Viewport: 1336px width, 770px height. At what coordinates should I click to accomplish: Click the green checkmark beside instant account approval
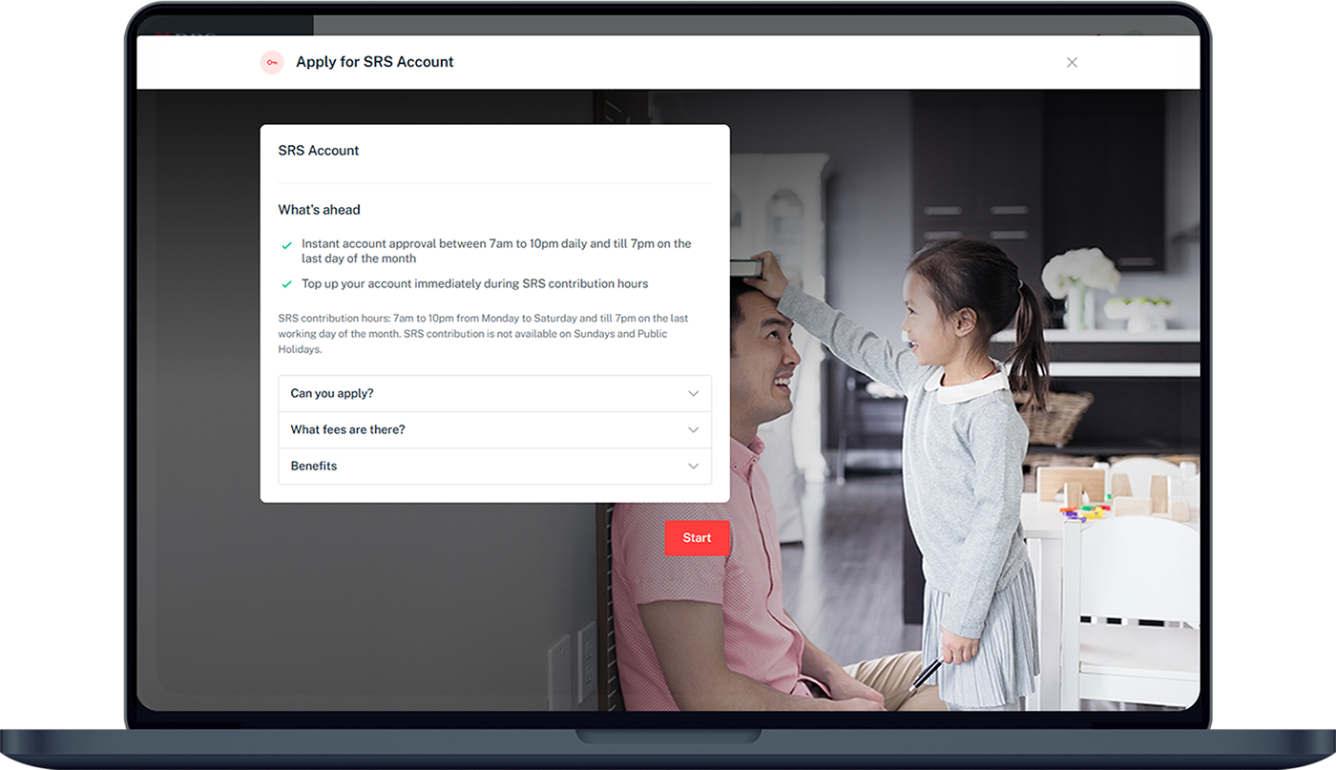pos(286,246)
